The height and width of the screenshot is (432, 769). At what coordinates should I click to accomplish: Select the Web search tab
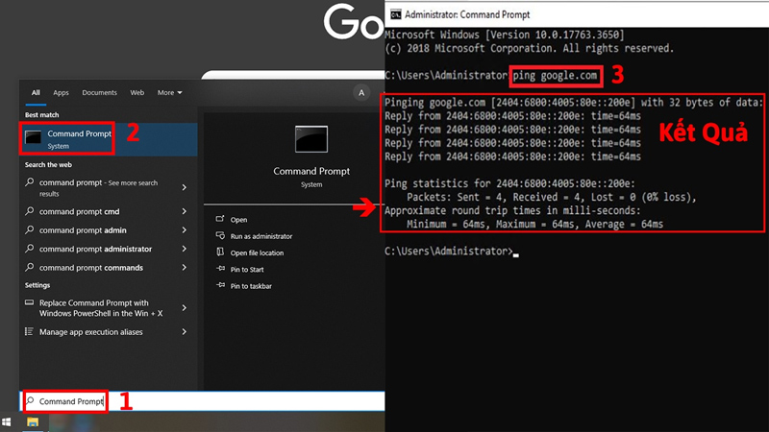click(x=137, y=93)
